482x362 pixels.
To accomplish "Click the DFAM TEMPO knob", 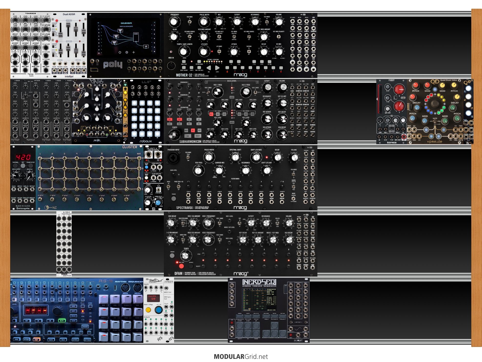I will coord(186,255).
